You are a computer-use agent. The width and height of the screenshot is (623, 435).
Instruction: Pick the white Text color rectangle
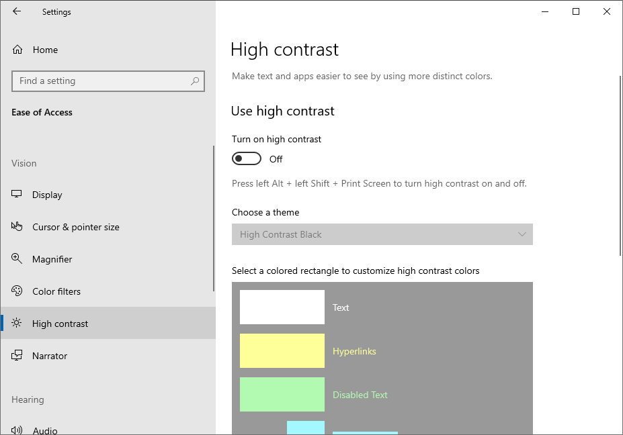coord(282,307)
